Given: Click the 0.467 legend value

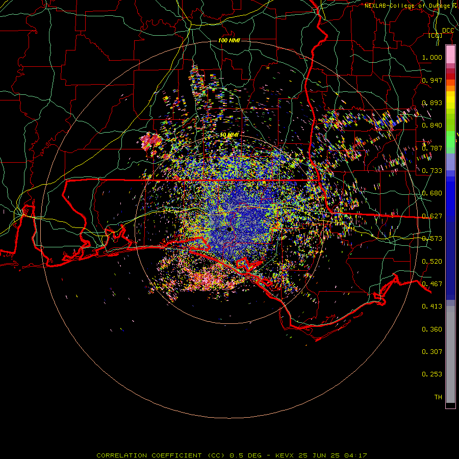Looking at the screenshot, I should point(432,284).
